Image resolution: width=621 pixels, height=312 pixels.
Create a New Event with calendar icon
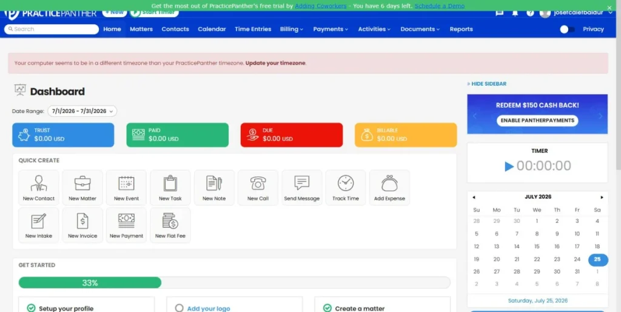[126, 188]
